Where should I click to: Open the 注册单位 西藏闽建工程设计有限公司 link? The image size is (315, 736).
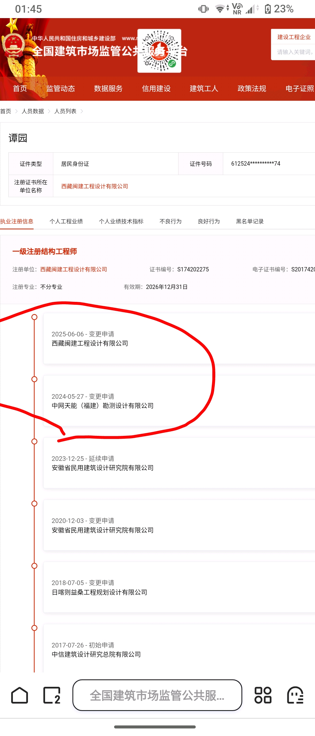tap(74, 269)
